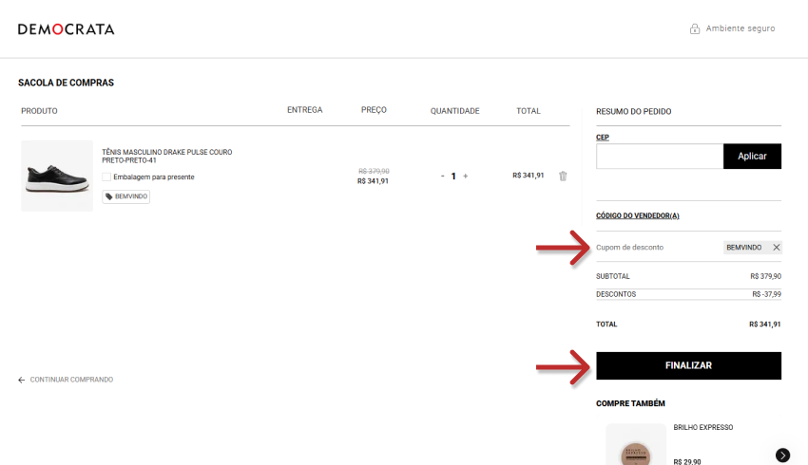Click the PRODUTO column header

coord(39,111)
